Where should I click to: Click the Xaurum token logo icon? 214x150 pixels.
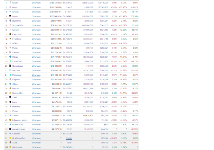click(10, 52)
